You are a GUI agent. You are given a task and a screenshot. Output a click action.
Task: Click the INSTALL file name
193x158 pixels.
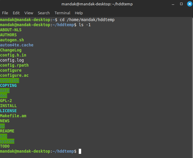tap(8, 106)
